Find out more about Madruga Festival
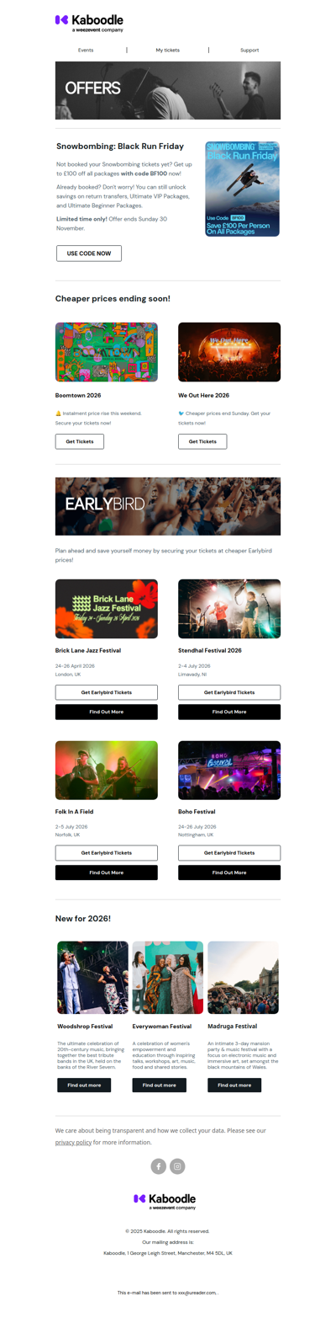The image size is (336, 1339). click(234, 1085)
